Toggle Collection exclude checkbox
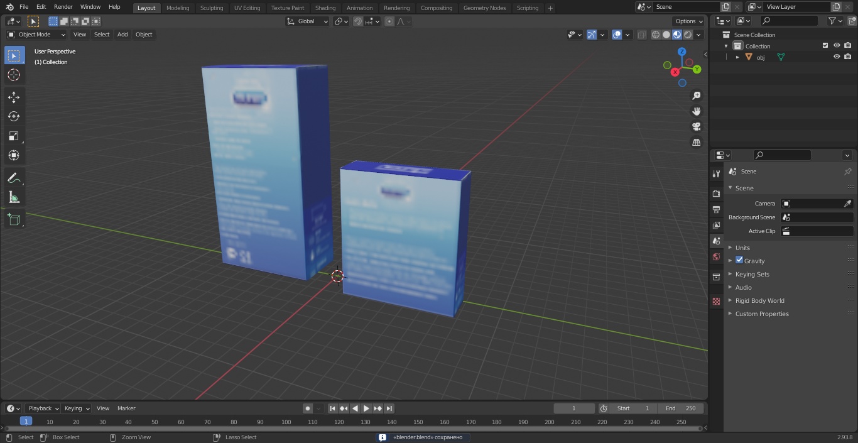Image resolution: width=858 pixels, height=443 pixels. [825, 46]
